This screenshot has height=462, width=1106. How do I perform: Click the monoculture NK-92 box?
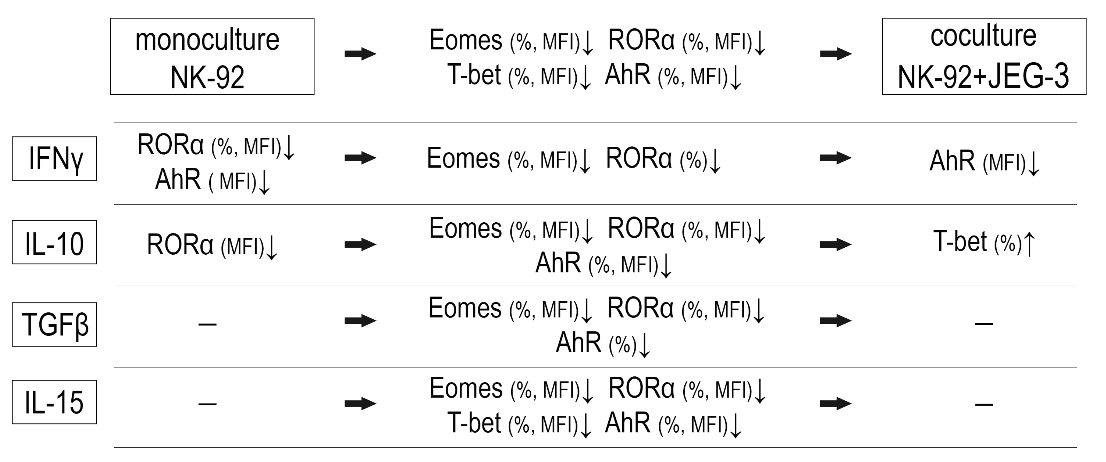point(212,56)
